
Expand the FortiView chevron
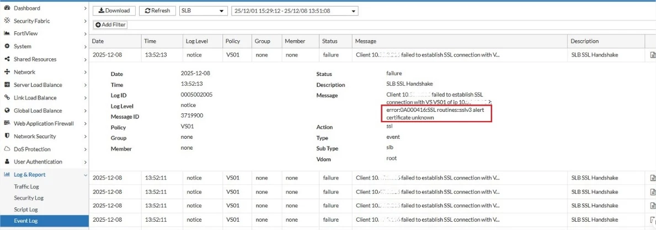85,34
